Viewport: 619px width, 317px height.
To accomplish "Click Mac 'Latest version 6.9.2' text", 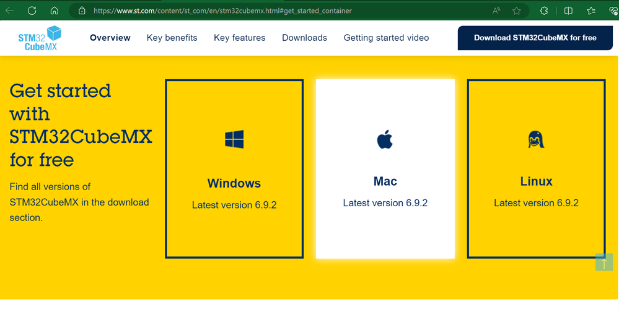I will click(385, 203).
